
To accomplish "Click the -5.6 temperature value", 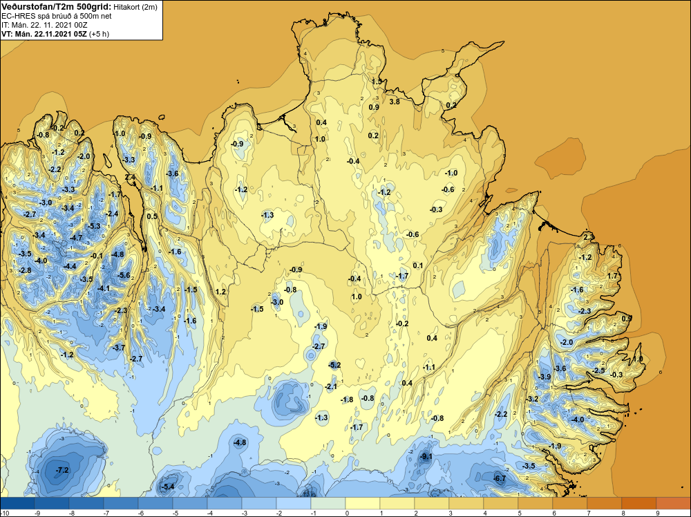I will [x=124, y=275].
